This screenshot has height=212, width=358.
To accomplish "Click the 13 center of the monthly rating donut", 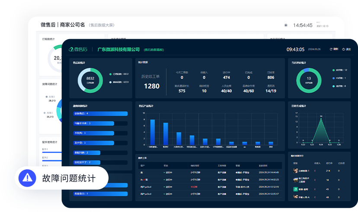I will click(x=309, y=78).
